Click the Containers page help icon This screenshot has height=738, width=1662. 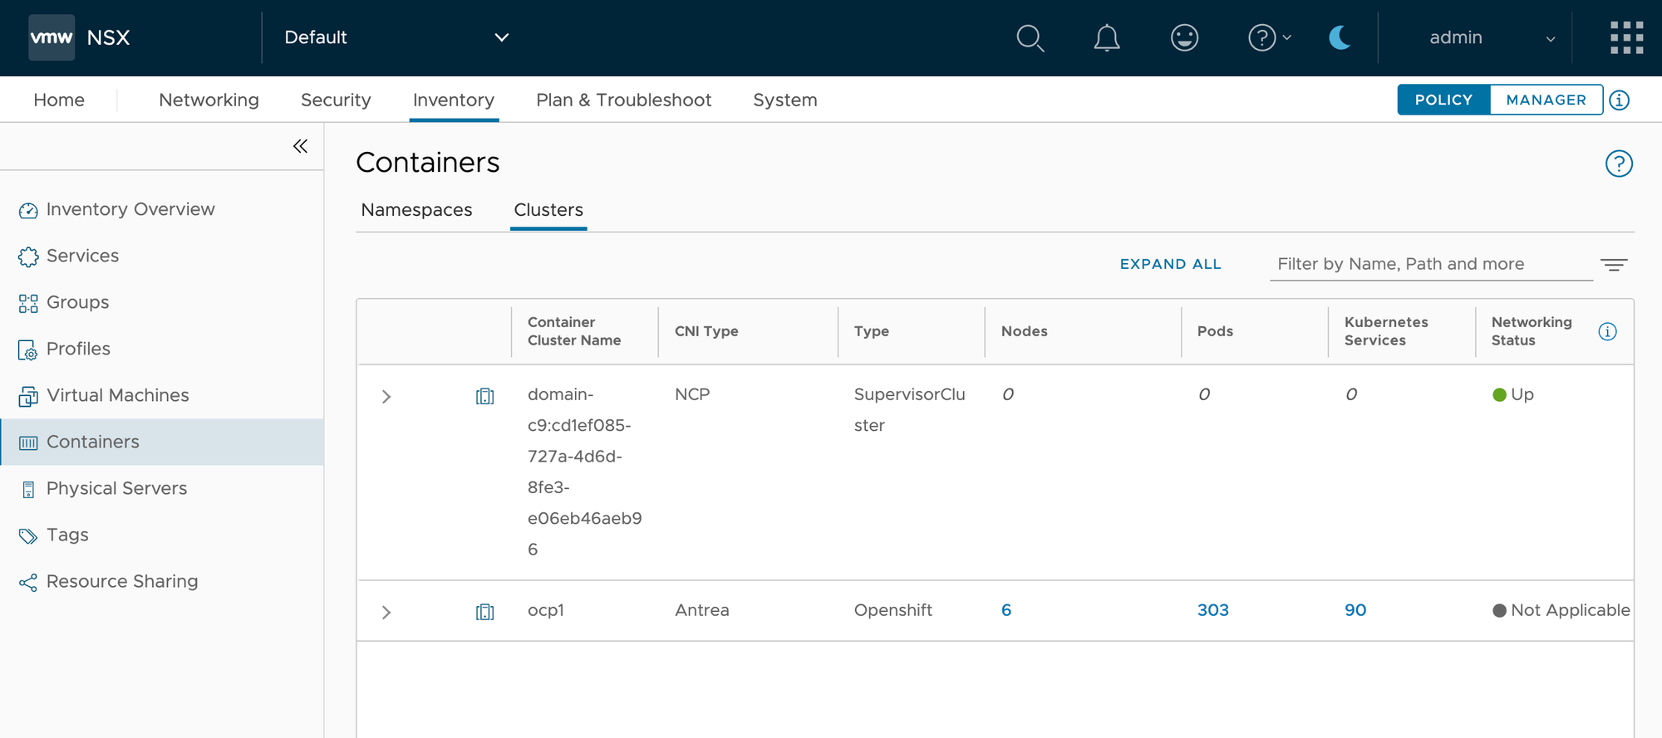1618,164
